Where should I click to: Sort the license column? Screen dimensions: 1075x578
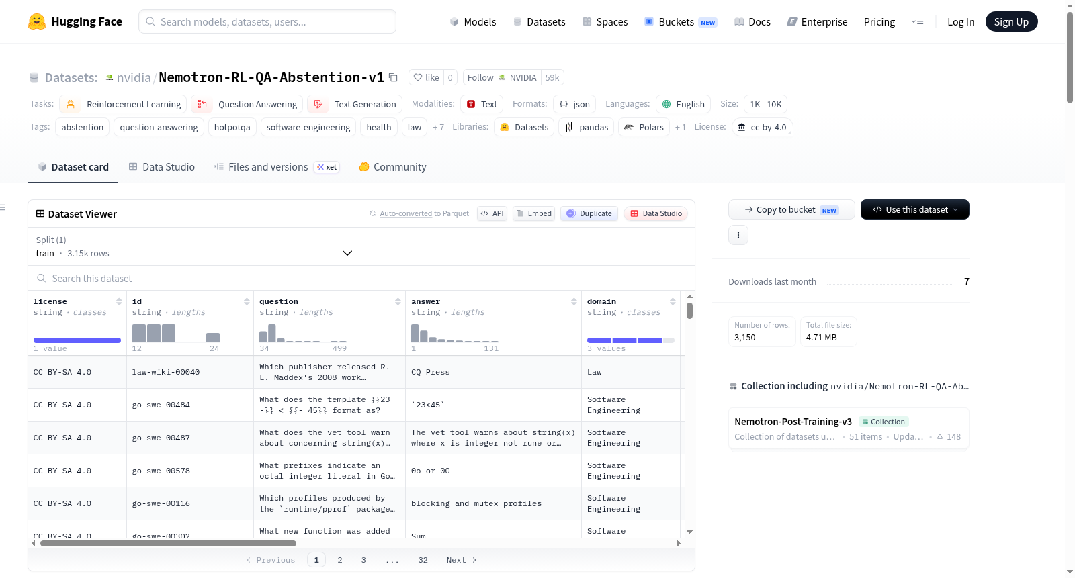pos(119,301)
